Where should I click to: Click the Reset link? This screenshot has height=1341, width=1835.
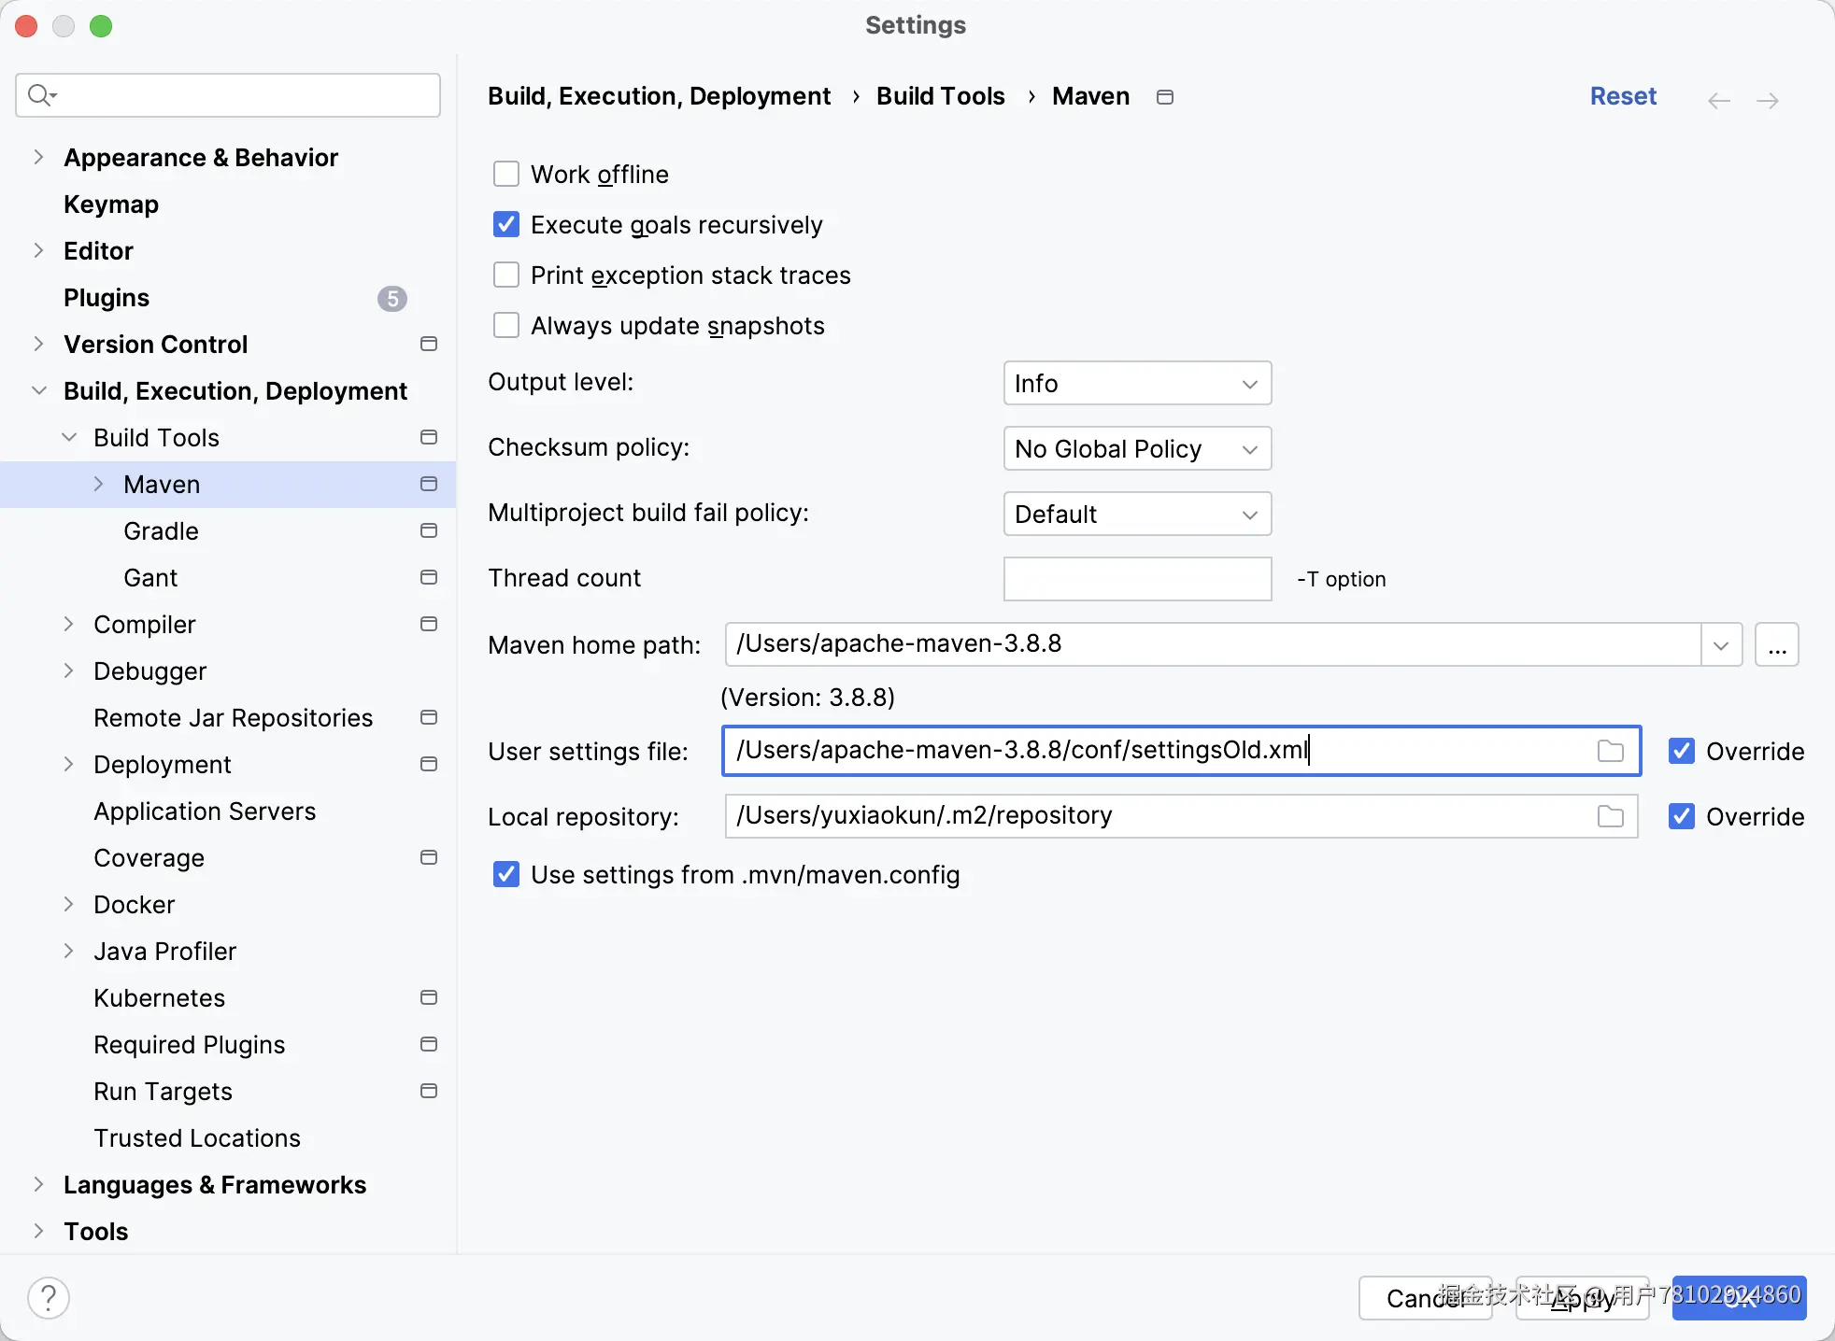click(1623, 96)
